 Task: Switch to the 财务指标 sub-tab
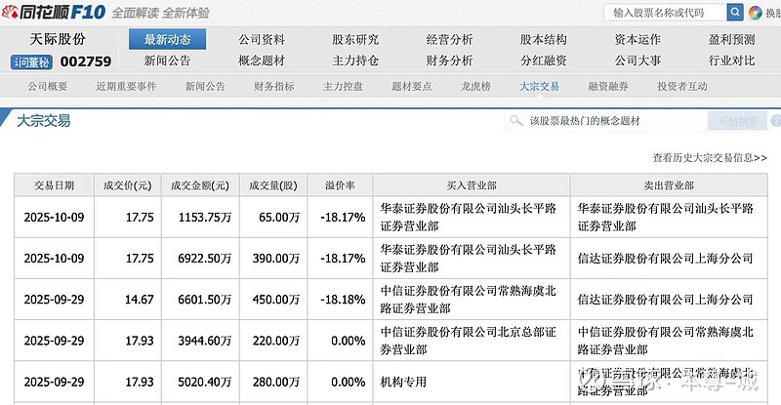274,86
